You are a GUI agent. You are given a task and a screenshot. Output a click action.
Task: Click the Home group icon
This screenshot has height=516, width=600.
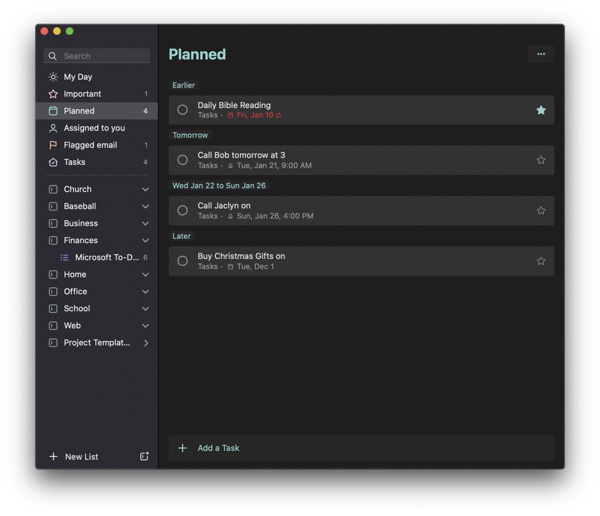click(x=53, y=274)
